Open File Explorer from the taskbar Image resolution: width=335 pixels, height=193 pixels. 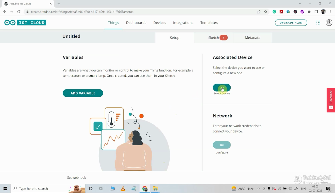156,189
